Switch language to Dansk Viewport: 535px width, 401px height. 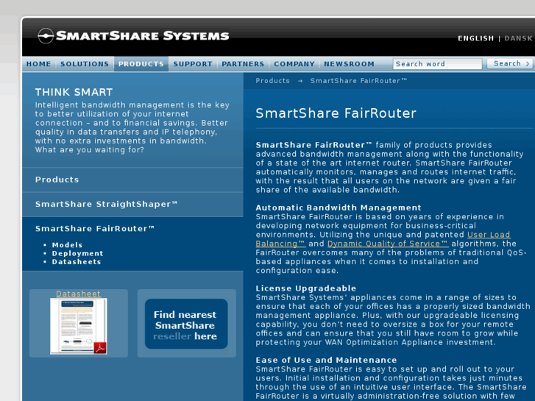518,38
